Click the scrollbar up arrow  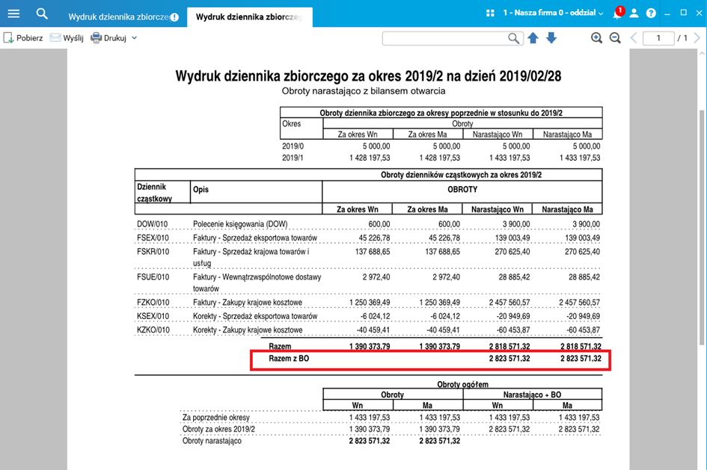click(702, 53)
